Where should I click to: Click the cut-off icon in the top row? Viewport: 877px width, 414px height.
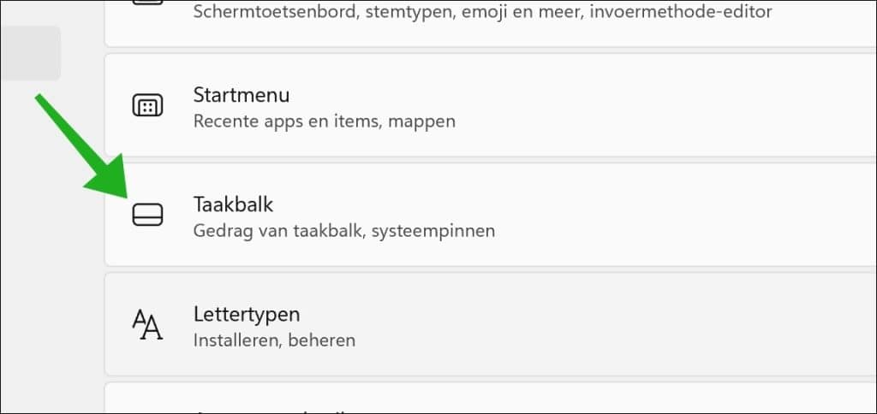[147, 3]
